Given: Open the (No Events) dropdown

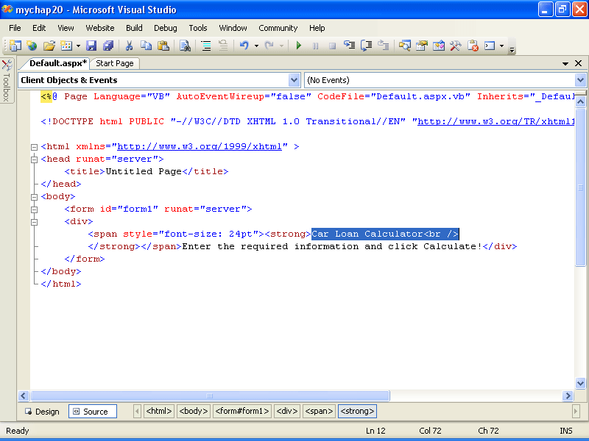Looking at the screenshot, I should click(x=580, y=80).
